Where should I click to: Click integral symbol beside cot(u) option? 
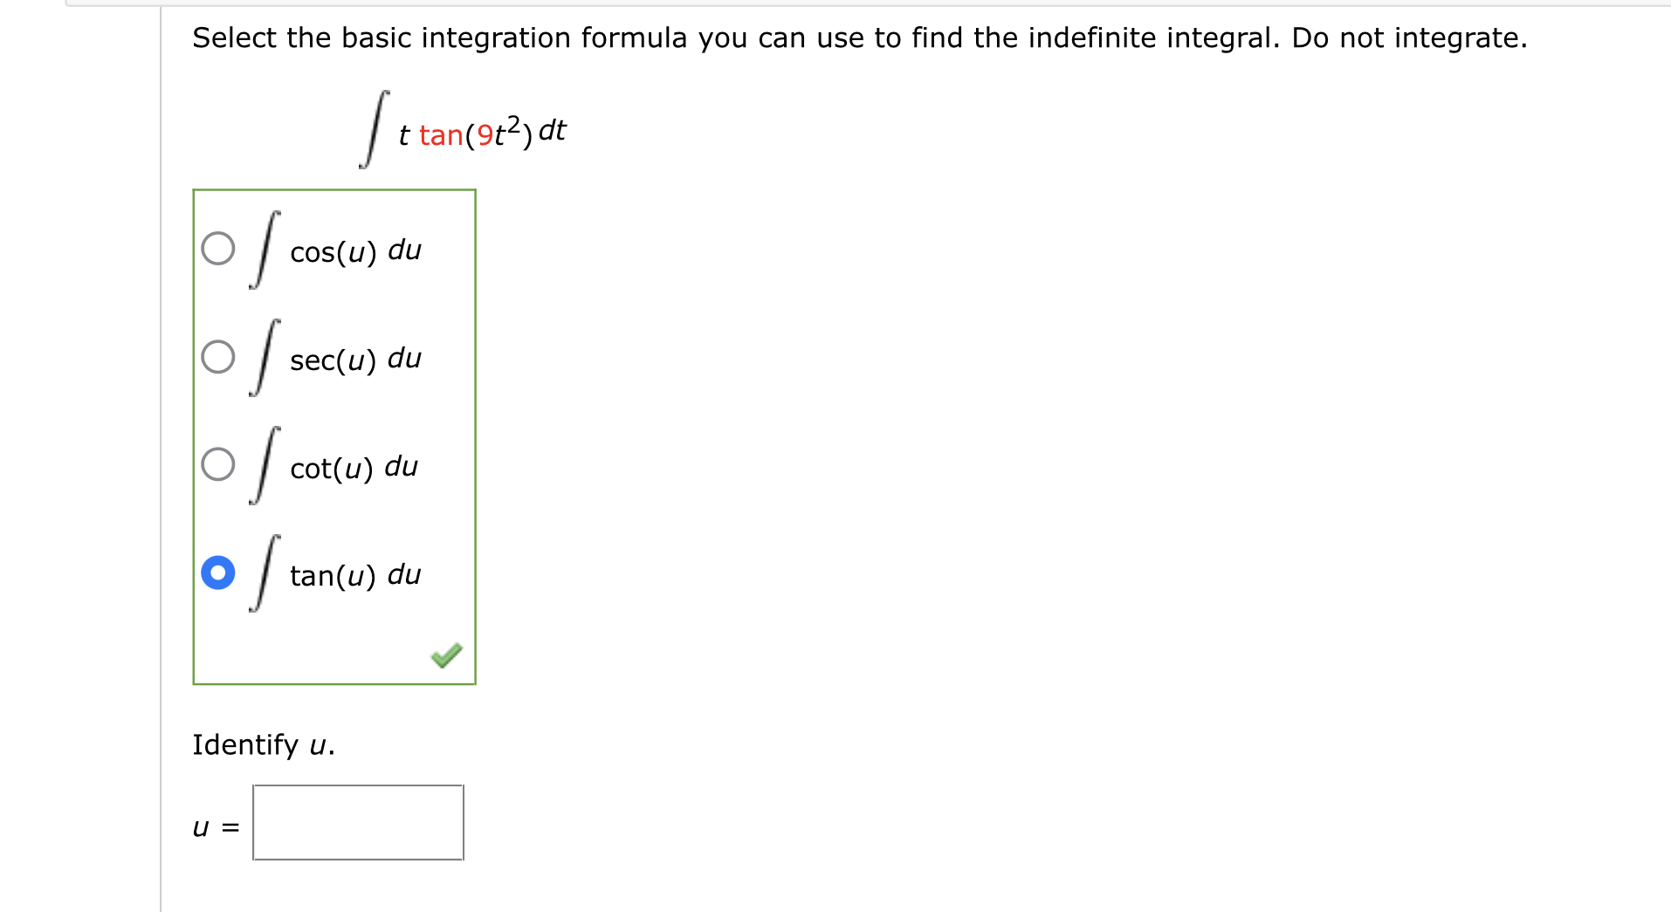[x=265, y=465]
